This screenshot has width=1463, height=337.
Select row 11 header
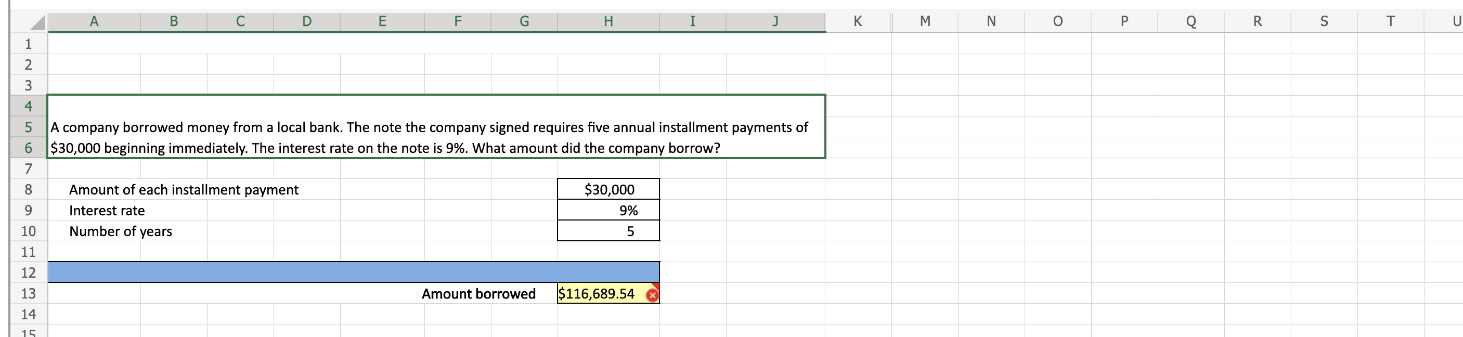pyautogui.click(x=29, y=252)
